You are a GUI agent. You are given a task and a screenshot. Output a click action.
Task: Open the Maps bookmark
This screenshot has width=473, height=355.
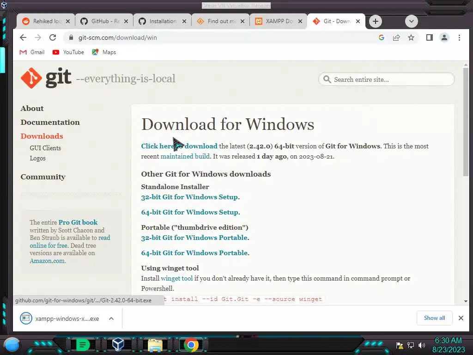(104, 52)
